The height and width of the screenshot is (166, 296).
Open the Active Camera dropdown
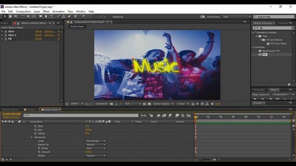(163, 104)
